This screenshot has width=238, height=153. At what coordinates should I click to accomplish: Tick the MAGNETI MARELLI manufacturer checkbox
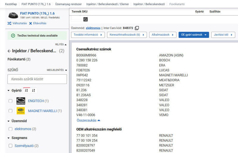(10, 111)
